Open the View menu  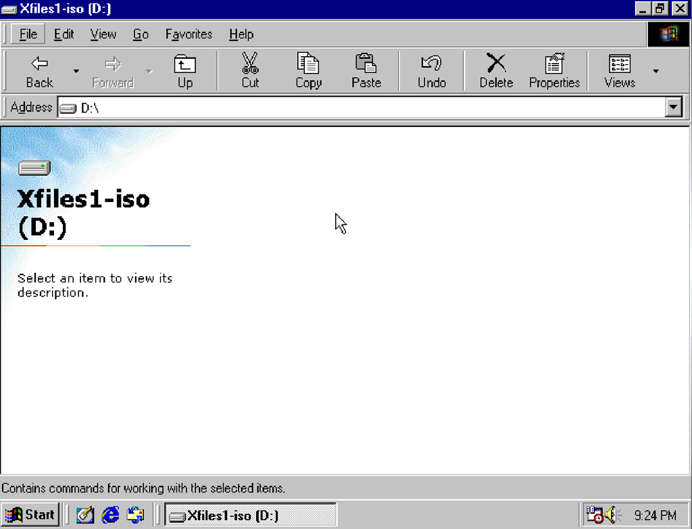(x=103, y=34)
